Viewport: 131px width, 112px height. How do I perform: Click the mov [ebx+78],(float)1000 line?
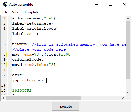point(41,54)
